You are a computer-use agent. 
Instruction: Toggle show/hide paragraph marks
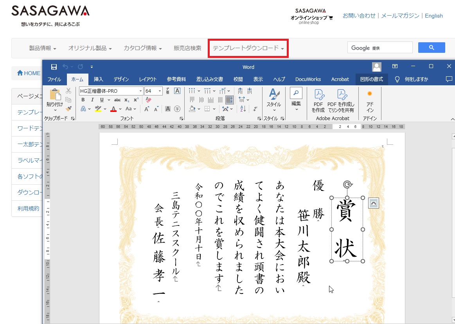coord(255,109)
